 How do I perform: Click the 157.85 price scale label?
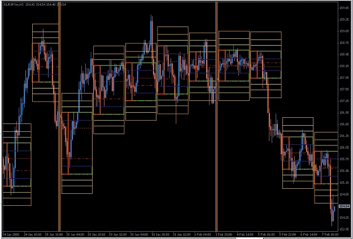pos(345,78)
